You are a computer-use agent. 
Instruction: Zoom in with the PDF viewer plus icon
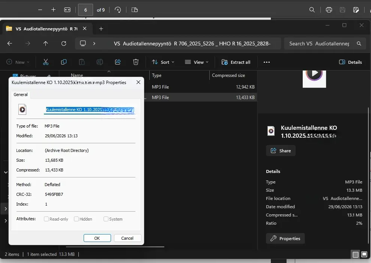pyautogui.click(x=54, y=10)
